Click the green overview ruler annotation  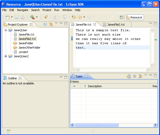156,40
